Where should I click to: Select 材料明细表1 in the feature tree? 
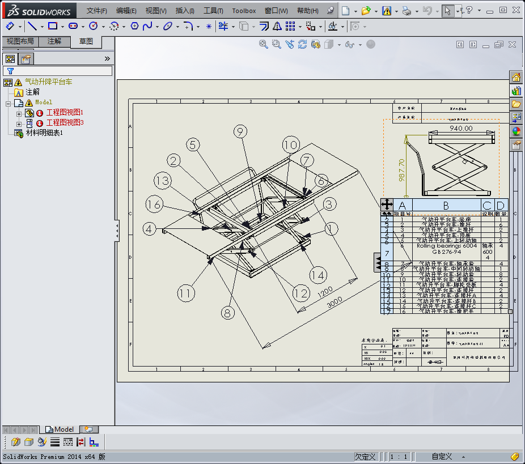tap(44, 133)
